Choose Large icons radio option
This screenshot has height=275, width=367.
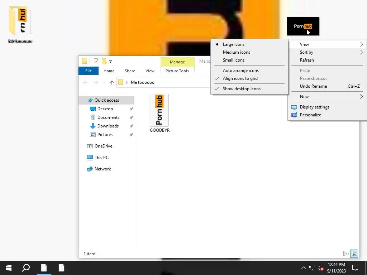[x=249, y=44]
